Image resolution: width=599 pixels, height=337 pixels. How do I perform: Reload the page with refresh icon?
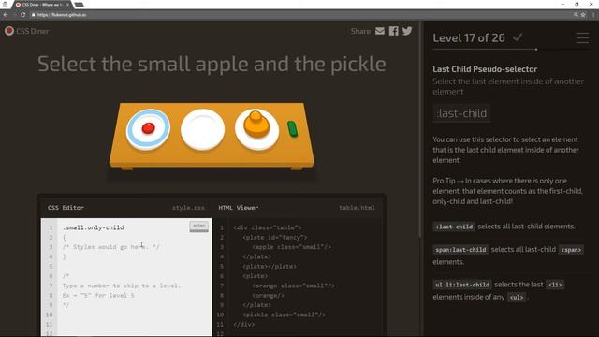[x=22, y=15]
